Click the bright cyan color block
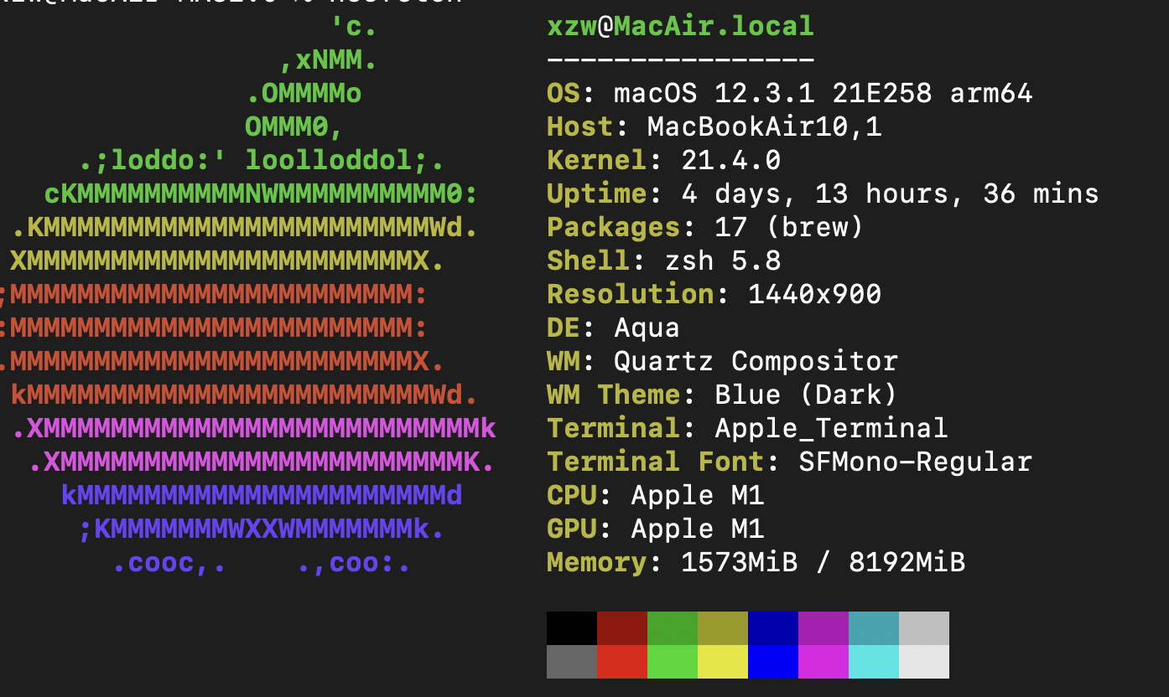 pos(874,662)
